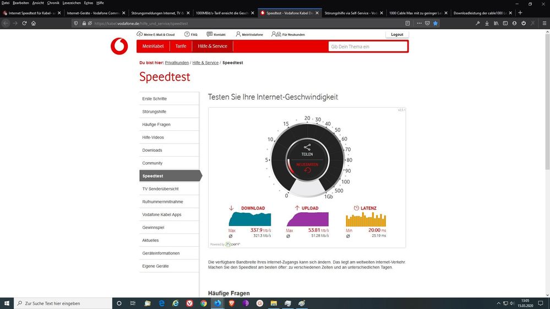Click the Logout button
The height and width of the screenshot is (309, 550).
click(x=397, y=34)
